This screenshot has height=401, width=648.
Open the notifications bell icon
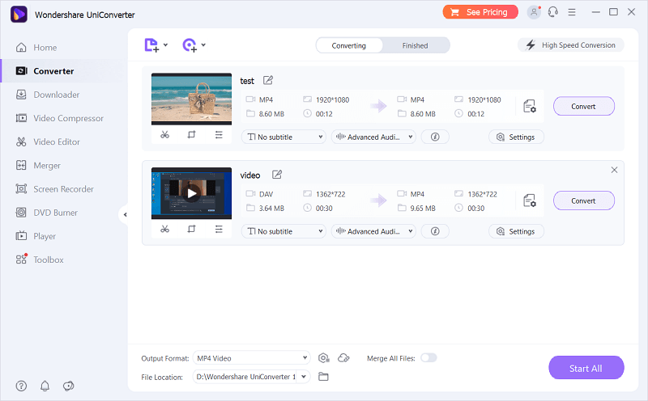[45, 386]
